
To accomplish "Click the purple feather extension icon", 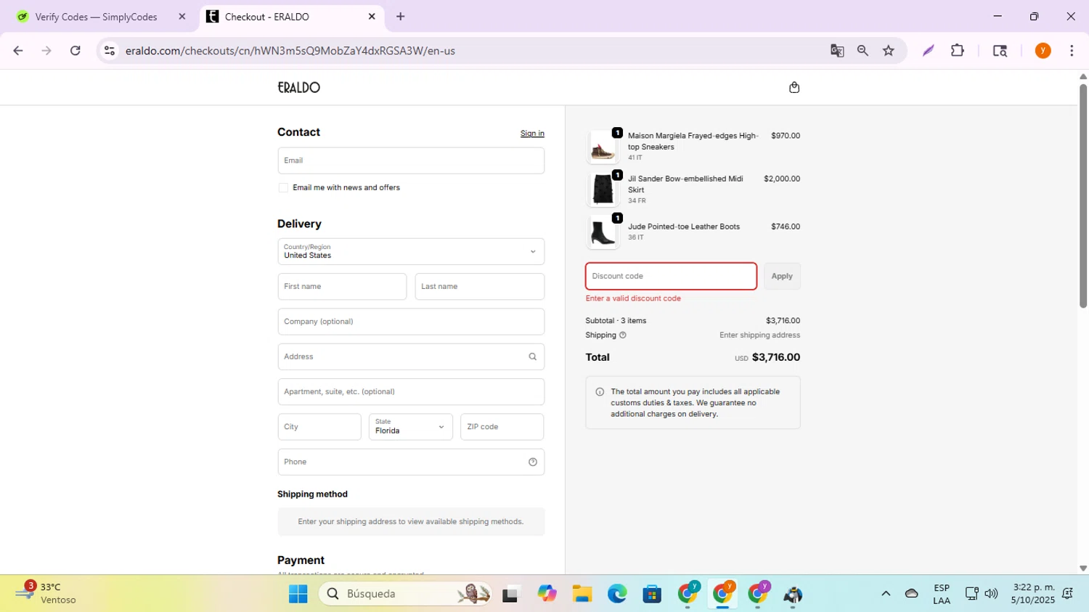I will click(x=928, y=51).
